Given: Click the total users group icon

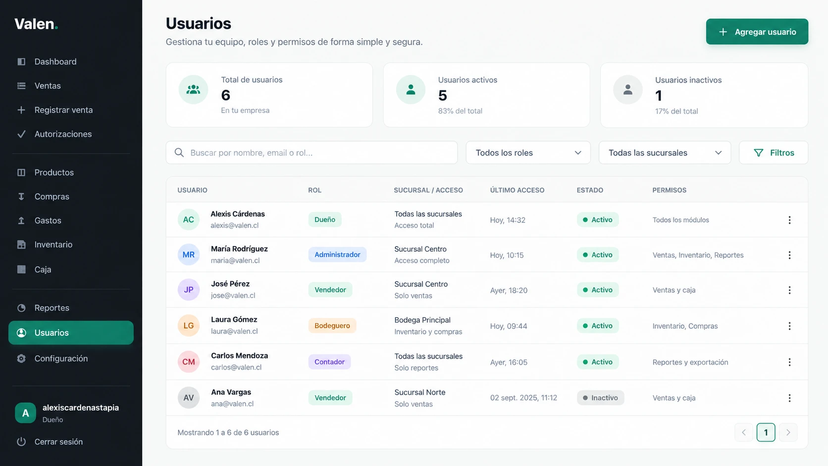Looking at the screenshot, I should pos(193,90).
